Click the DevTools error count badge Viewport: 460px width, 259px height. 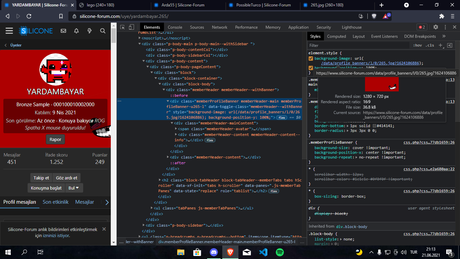coord(422,27)
